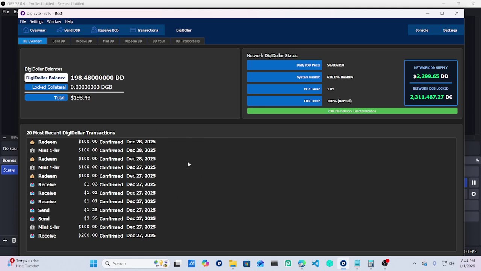This screenshot has height=271, width=481.
Task: Open the Transactions page in toolbar
Action: click(x=144, y=30)
